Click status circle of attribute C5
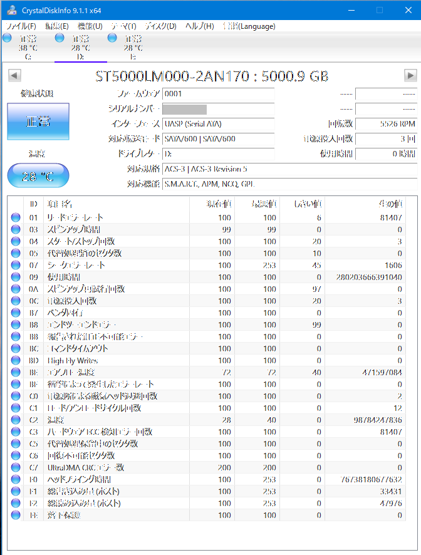This screenshot has width=421, height=555. click(16, 443)
